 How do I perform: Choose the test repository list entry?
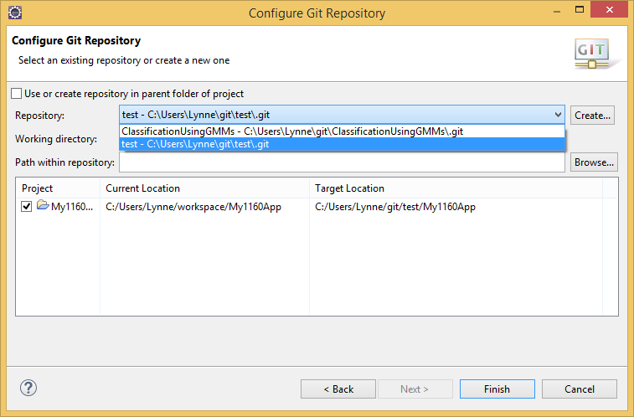click(342, 144)
